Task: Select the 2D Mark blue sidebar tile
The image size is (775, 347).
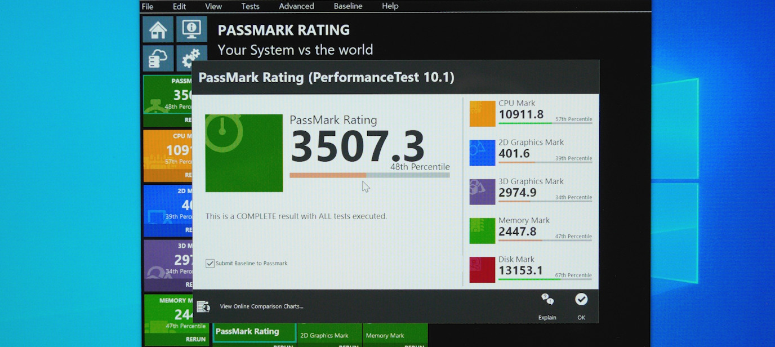Action: coord(167,211)
